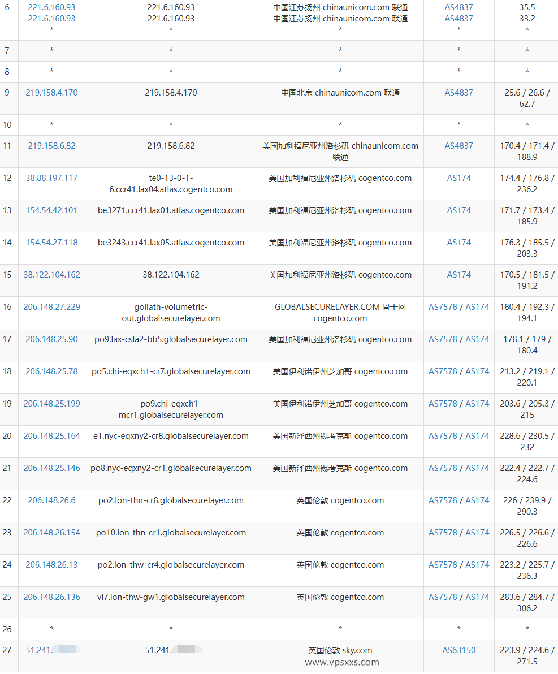Click AS174 in hop 23 row

tap(477, 533)
